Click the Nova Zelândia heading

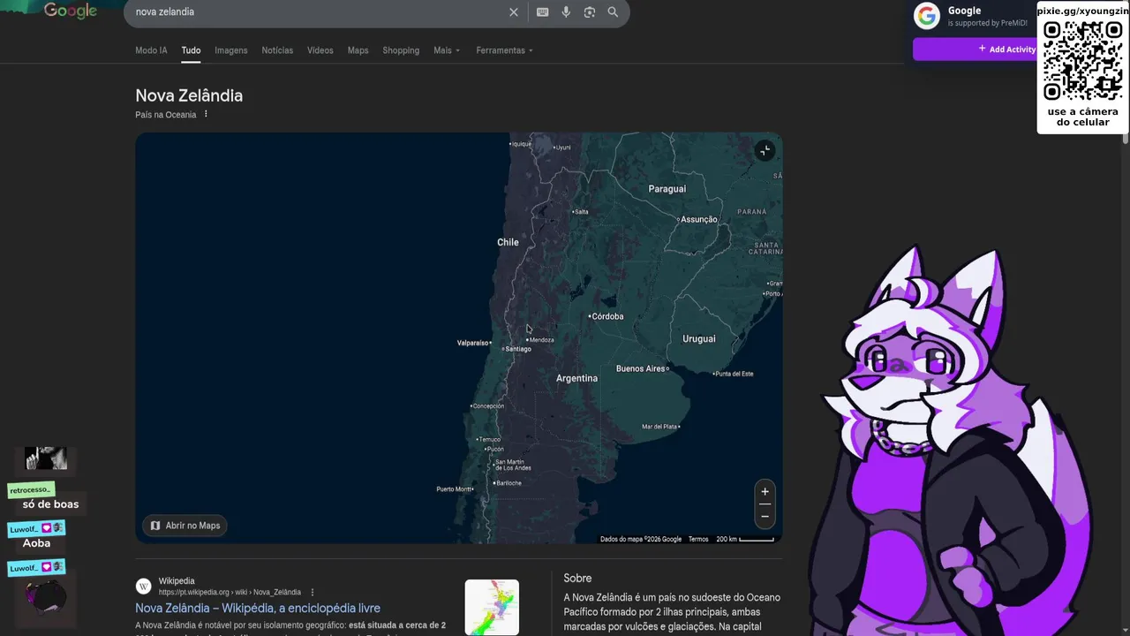click(x=189, y=95)
